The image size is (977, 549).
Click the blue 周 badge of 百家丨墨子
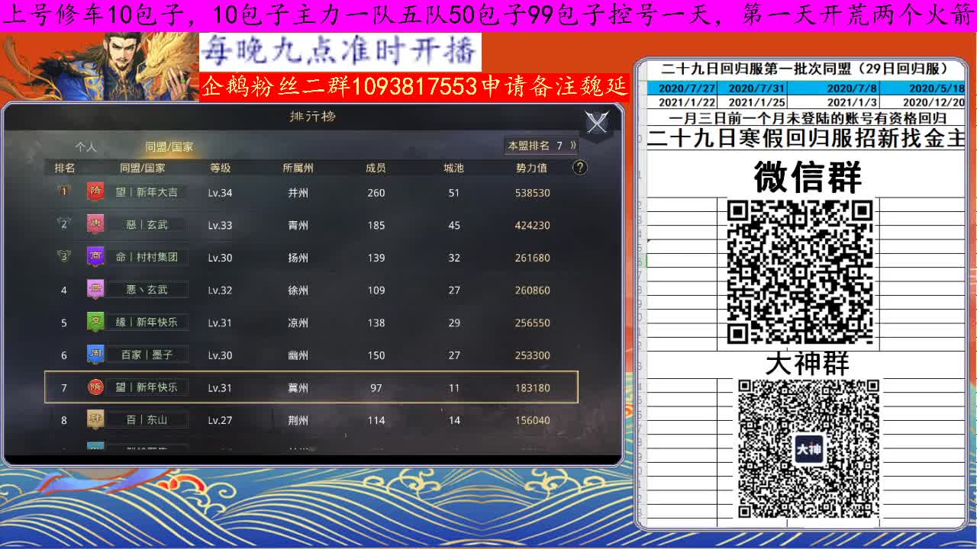95,355
